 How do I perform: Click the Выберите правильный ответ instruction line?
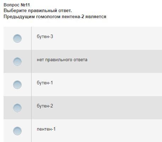click(38, 11)
